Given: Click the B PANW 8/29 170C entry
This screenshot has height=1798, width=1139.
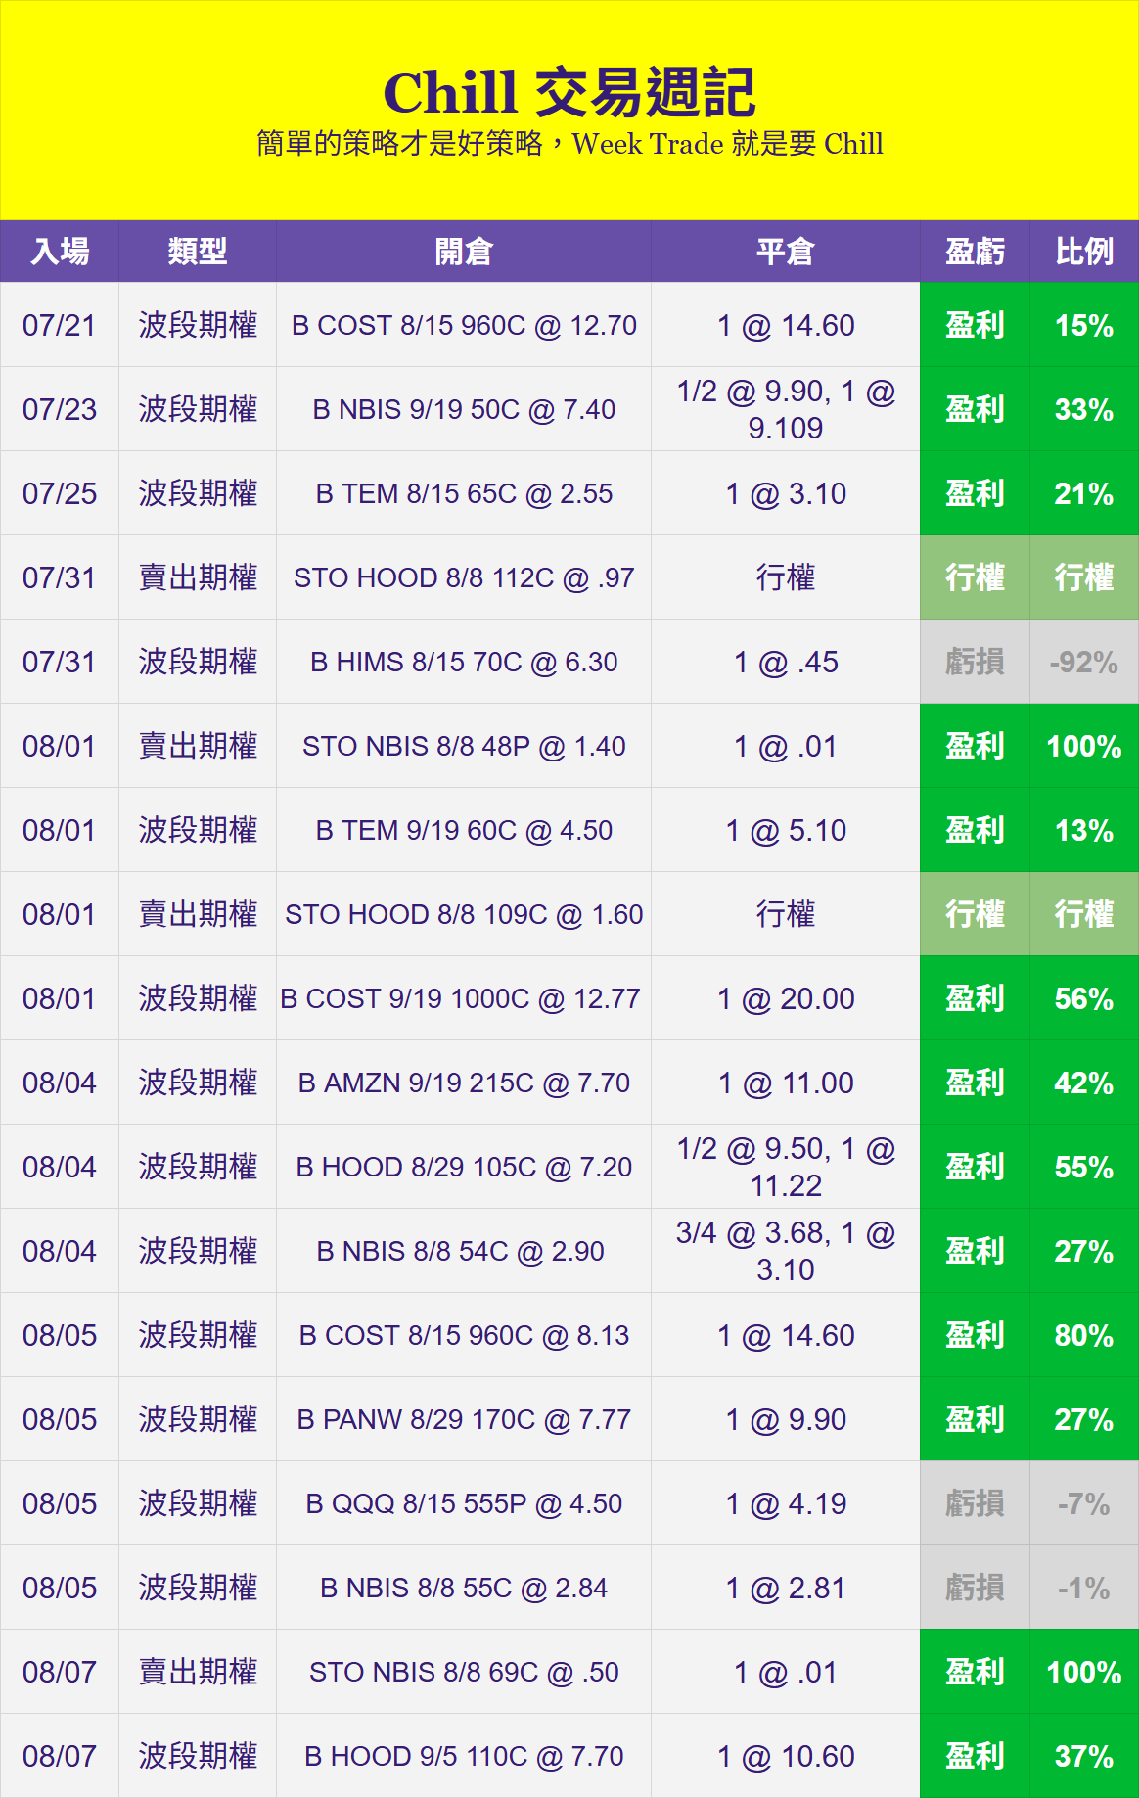Looking at the screenshot, I should pyautogui.click(x=463, y=1419).
